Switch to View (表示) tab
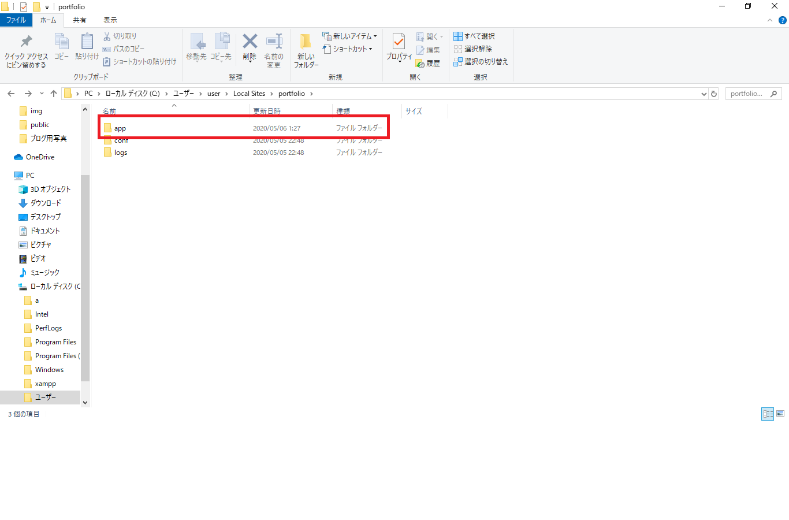Image resolution: width=789 pixels, height=520 pixels. coord(110,20)
